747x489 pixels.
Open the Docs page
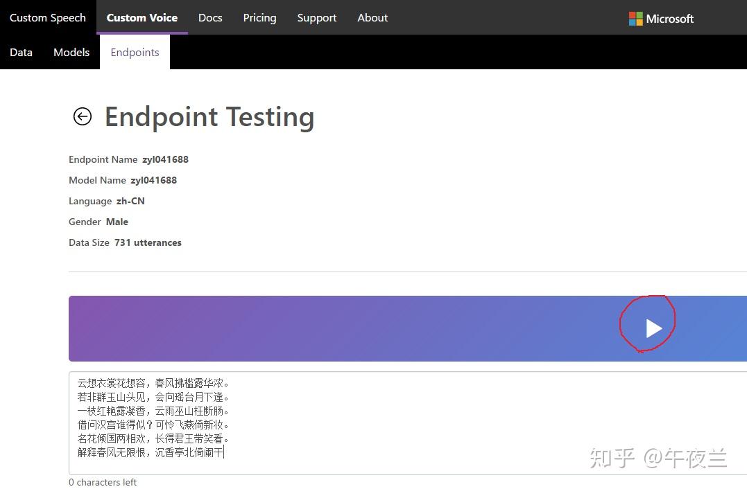[x=210, y=17]
